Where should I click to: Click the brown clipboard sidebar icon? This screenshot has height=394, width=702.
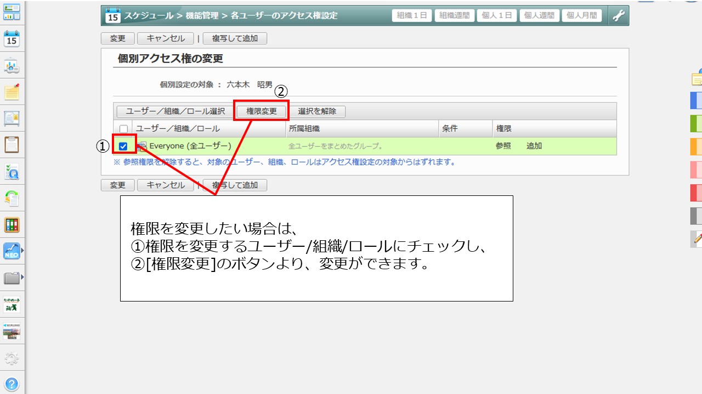(12, 145)
